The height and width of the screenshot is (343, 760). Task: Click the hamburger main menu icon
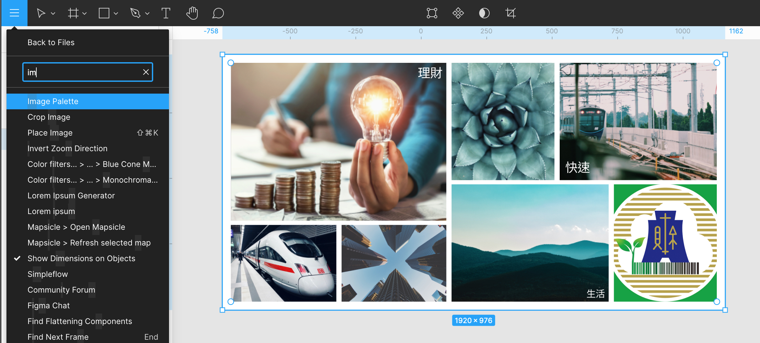click(x=14, y=13)
